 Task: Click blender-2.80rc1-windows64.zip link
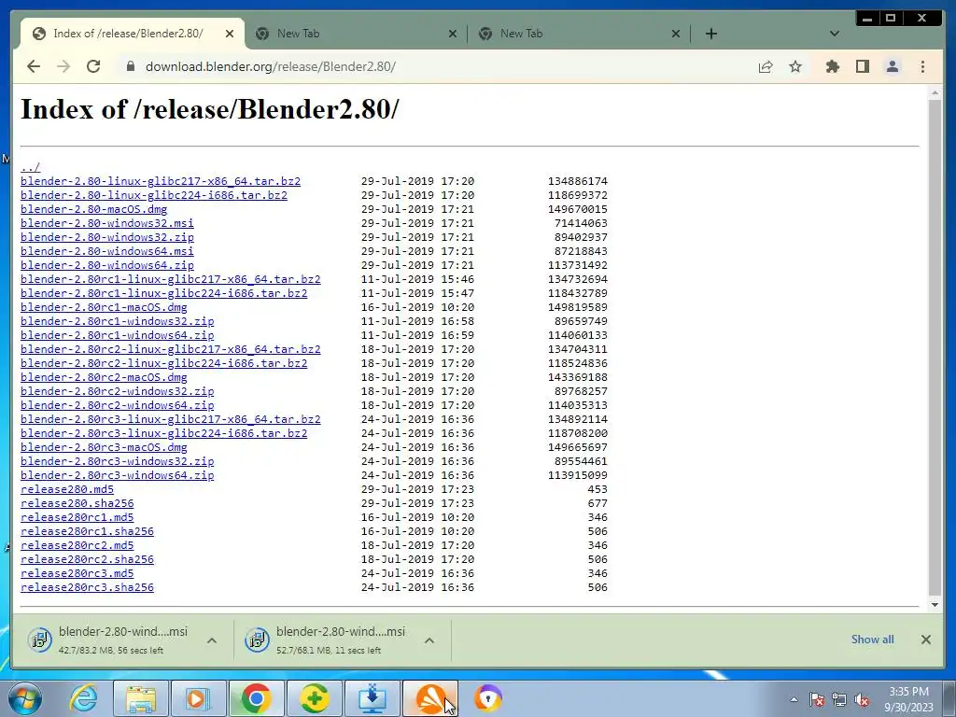click(117, 335)
